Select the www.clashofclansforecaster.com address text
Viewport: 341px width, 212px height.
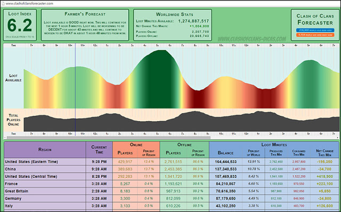tap(29, 4)
